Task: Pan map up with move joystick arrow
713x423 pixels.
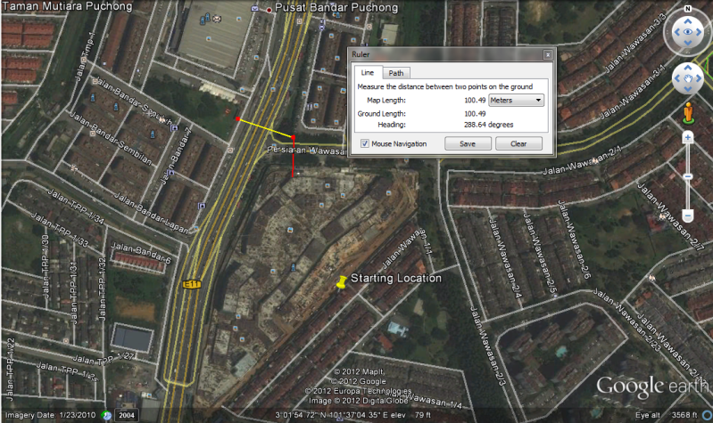Action: [687, 68]
